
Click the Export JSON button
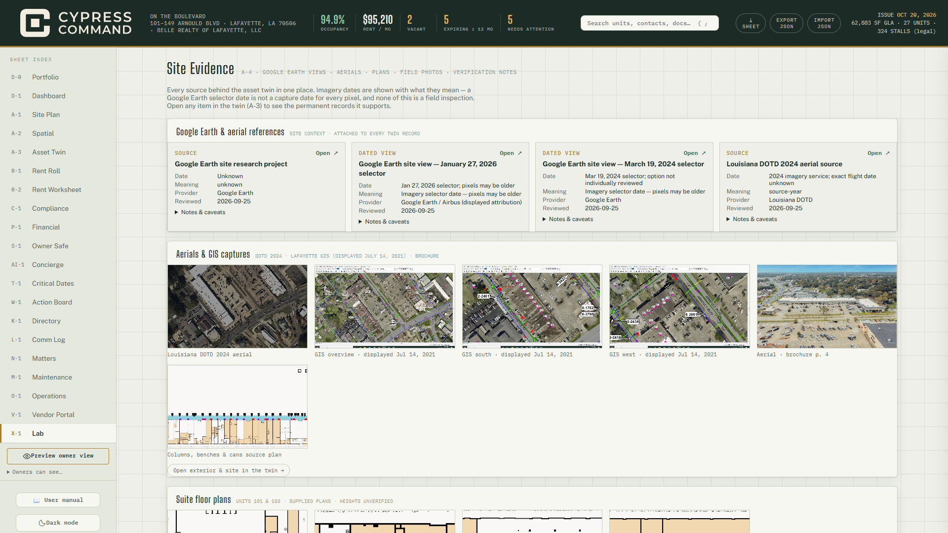tap(787, 23)
